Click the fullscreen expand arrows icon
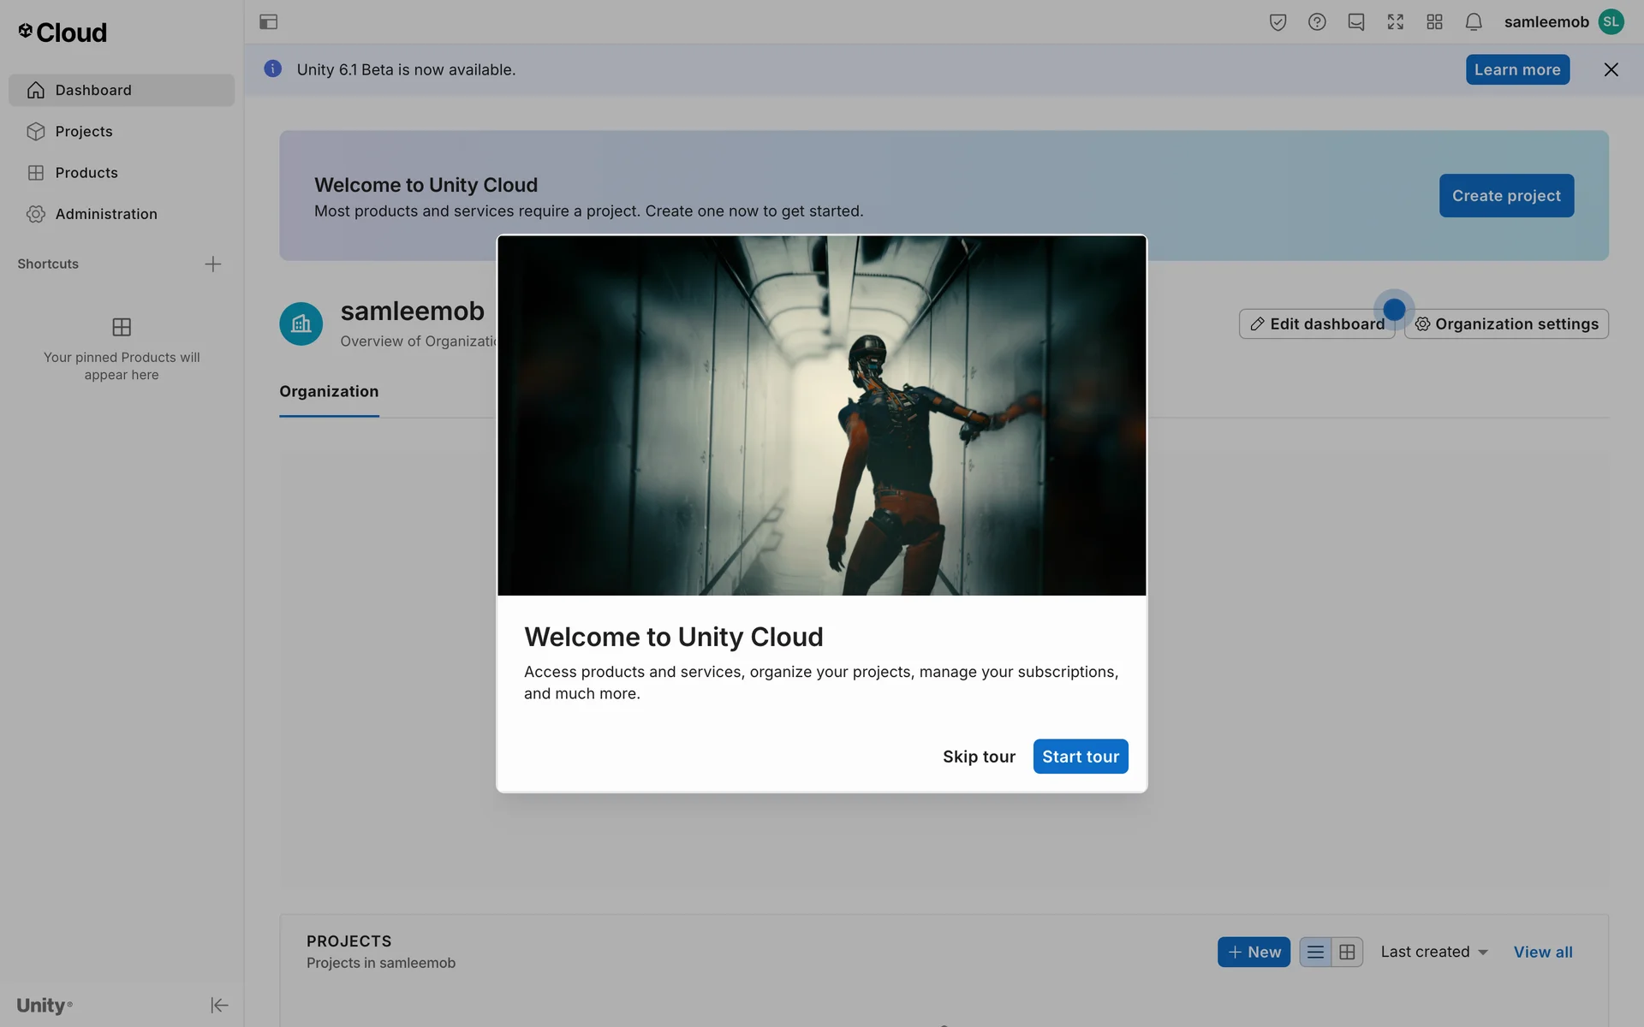The image size is (1644, 1027). point(1396,22)
